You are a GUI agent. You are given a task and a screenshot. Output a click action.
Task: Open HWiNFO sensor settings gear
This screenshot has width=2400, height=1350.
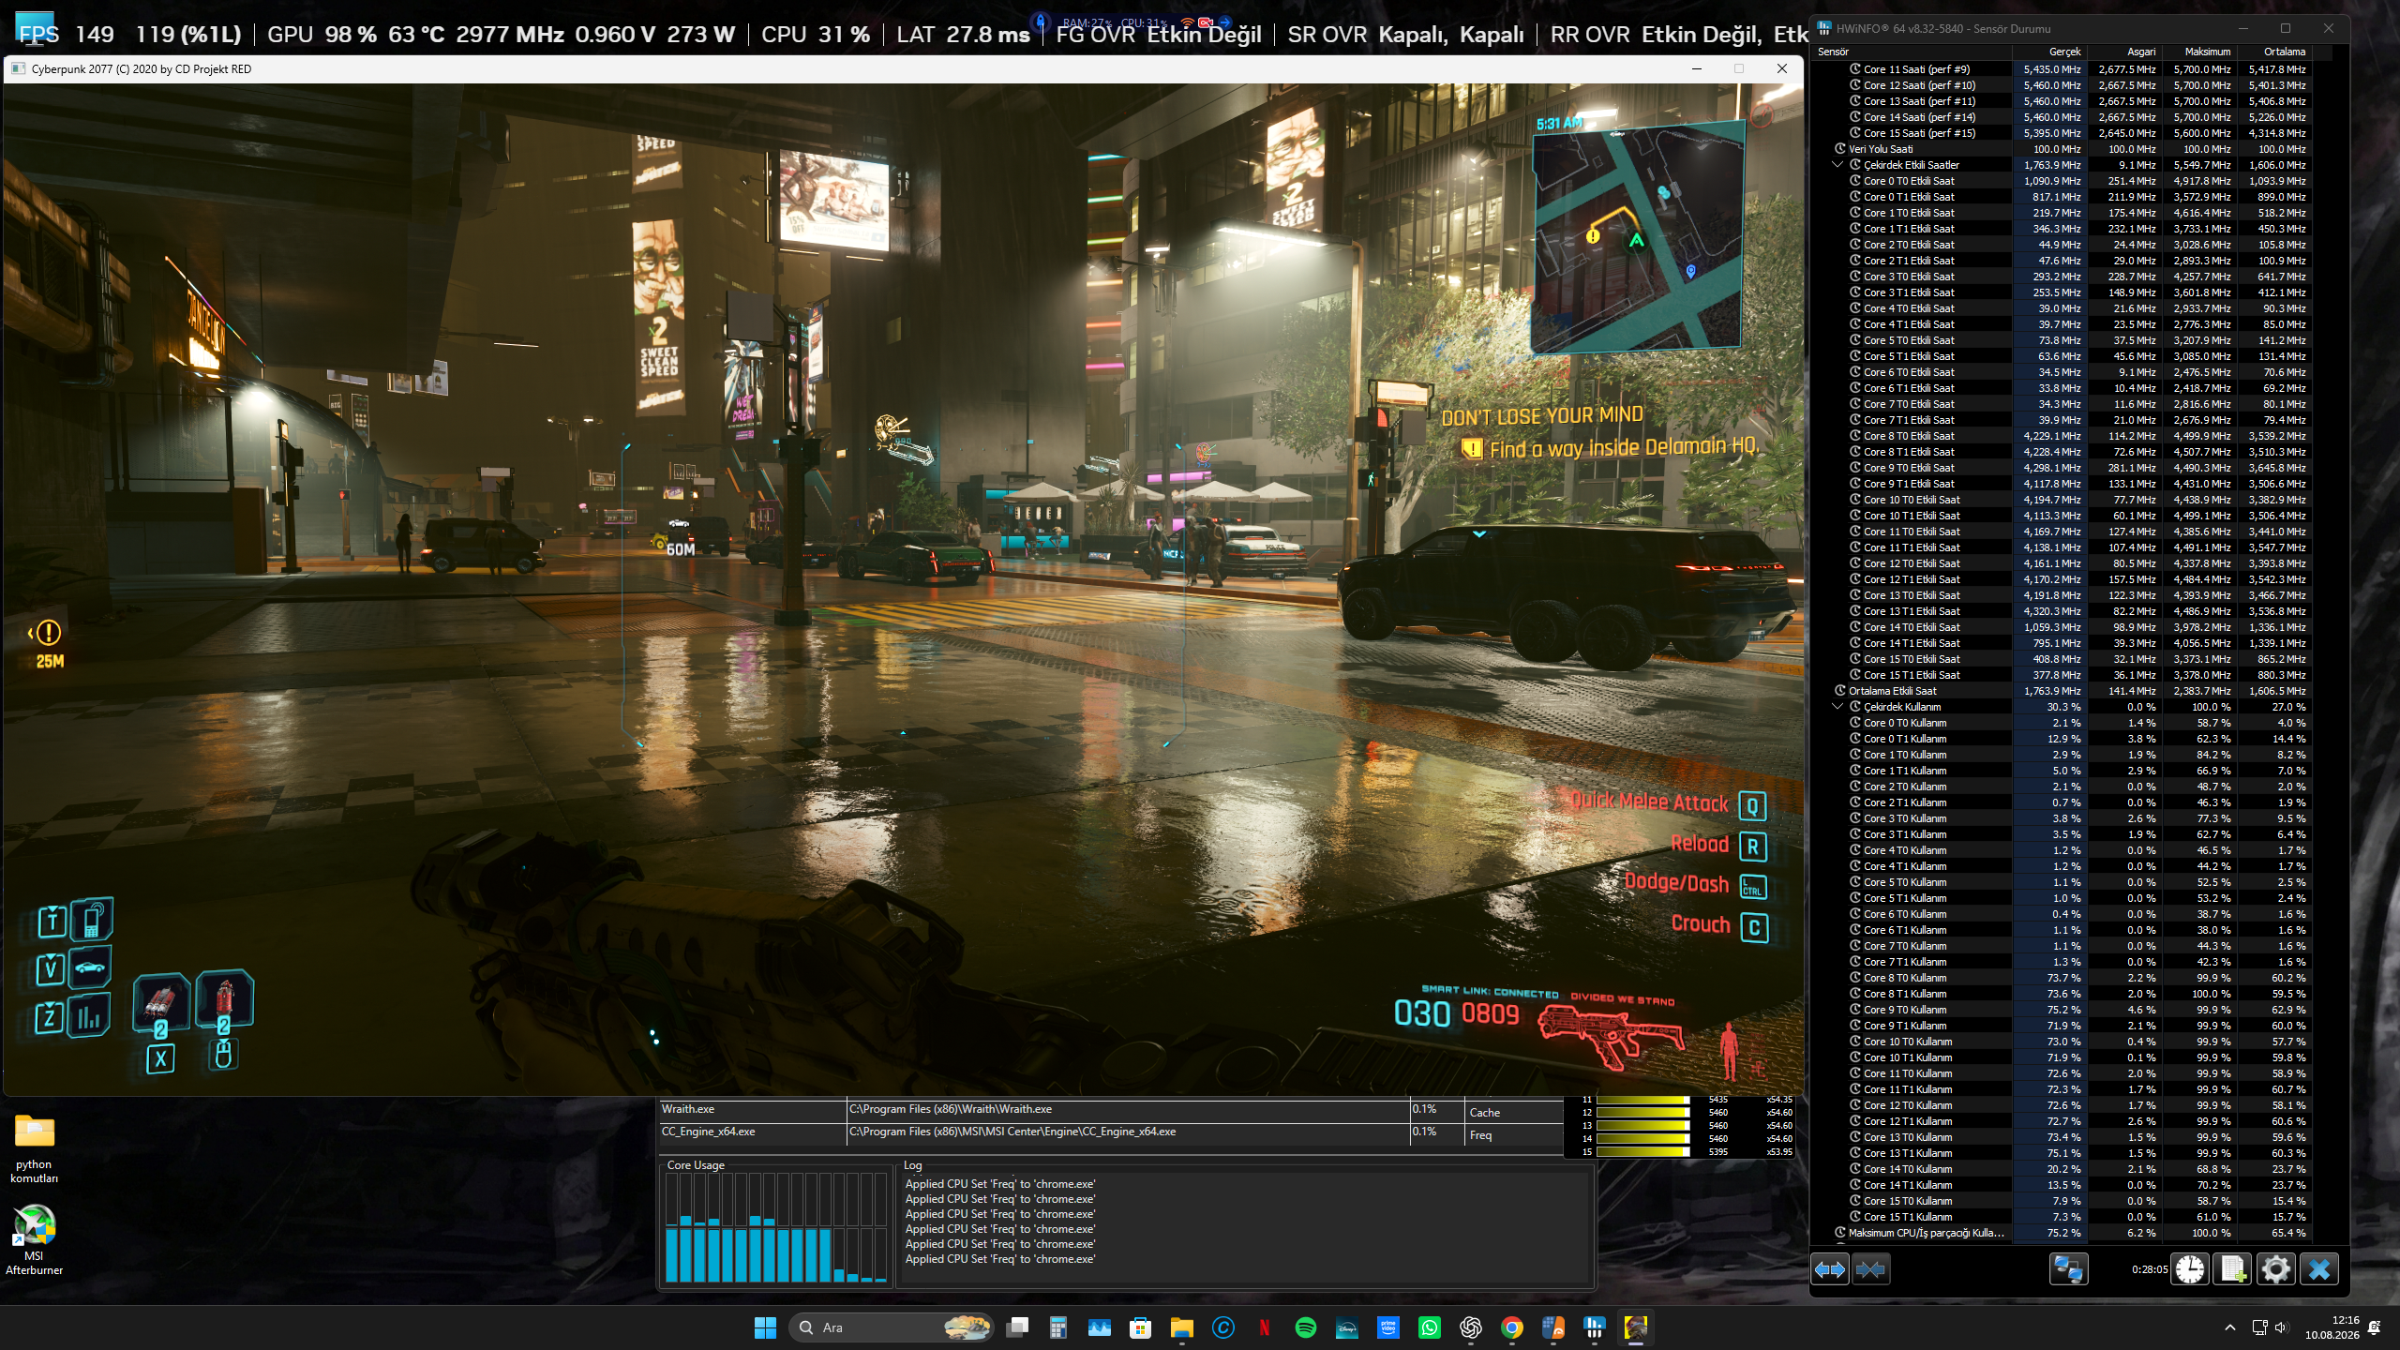click(2276, 1269)
